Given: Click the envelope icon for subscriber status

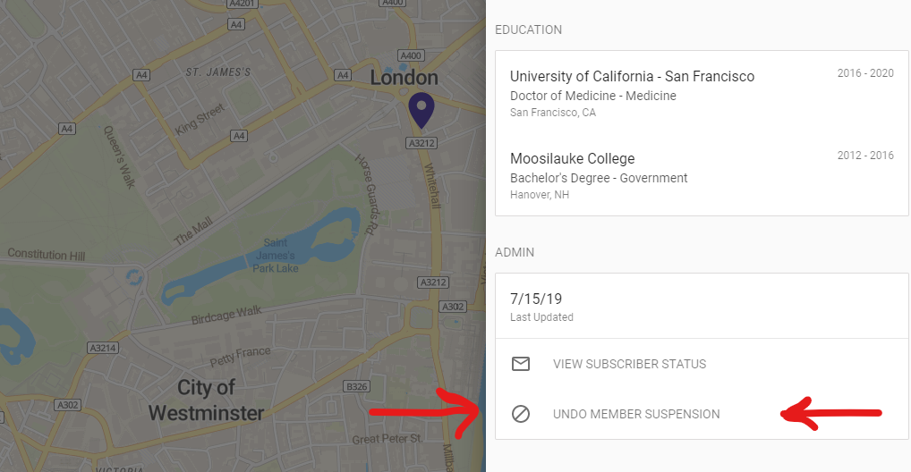Looking at the screenshot, I should click(x=521, y=364).
